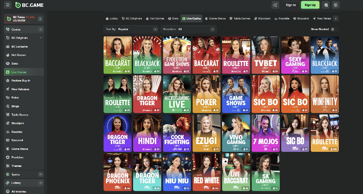Click the Sign In button
Screen dimensions: 363x194
[291, 5]
